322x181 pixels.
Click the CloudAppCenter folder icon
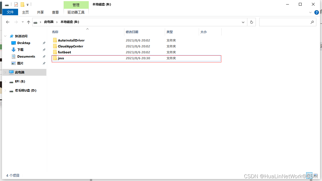(x=55, y=46)
